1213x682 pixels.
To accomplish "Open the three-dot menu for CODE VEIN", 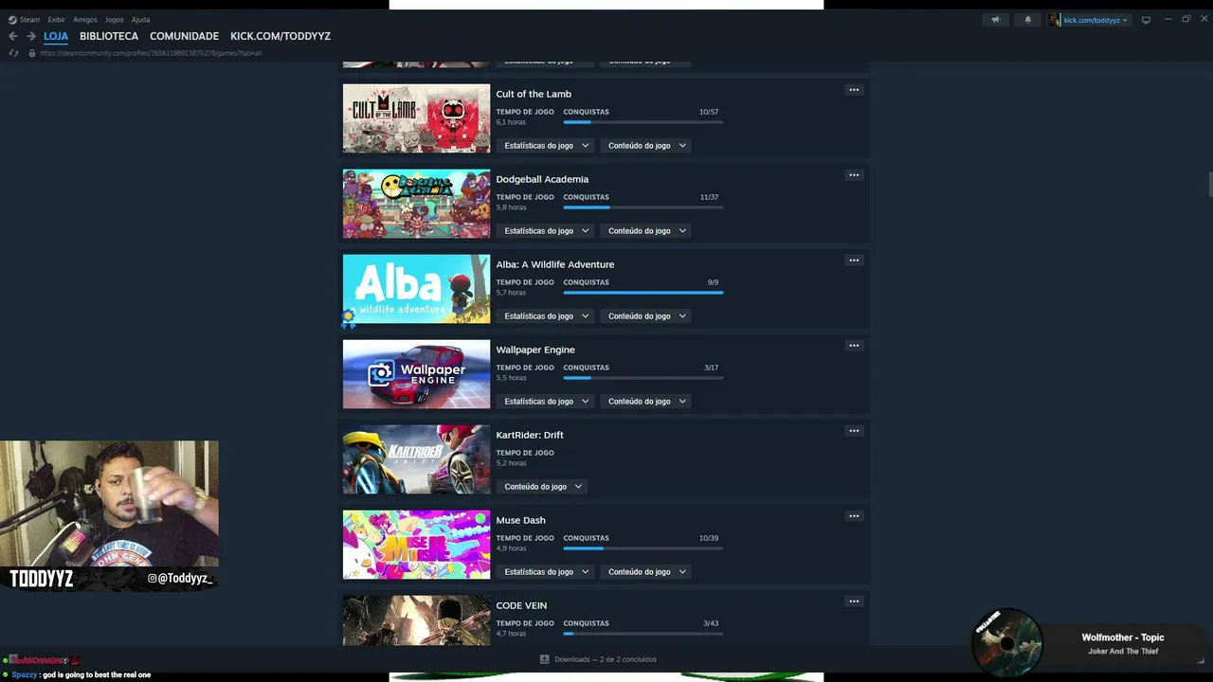I will coord(854,601).
